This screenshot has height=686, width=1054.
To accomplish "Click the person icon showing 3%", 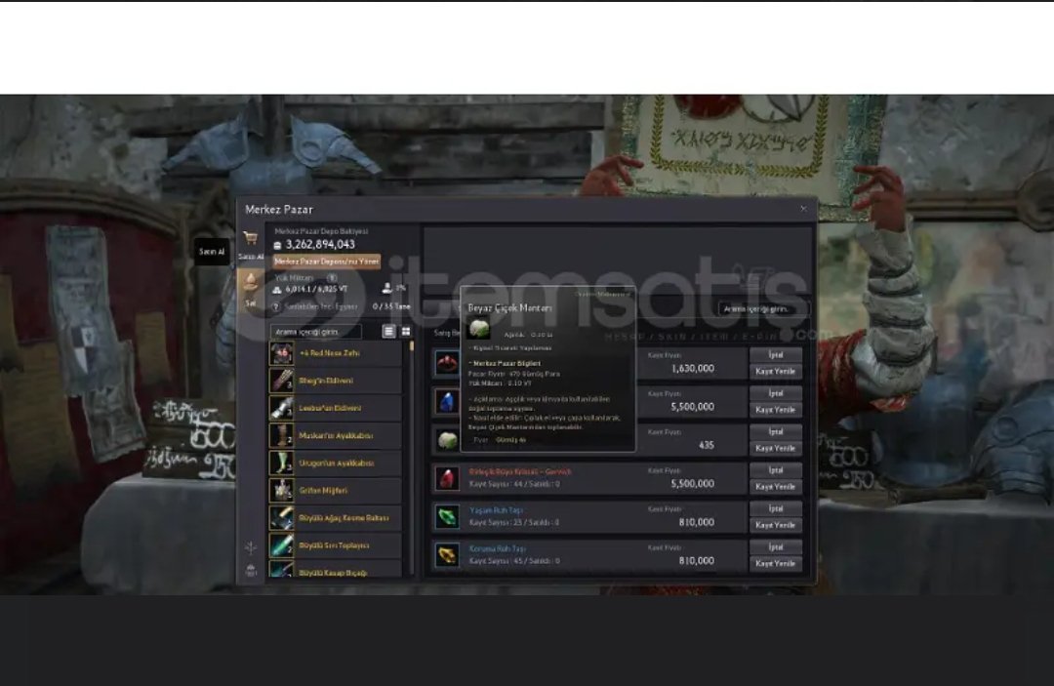I will point(386,288).
